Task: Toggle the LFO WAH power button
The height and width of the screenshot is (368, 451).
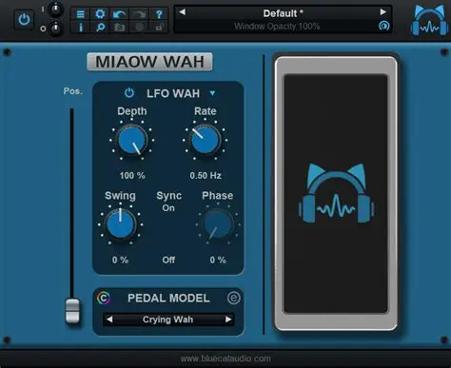Action: click(129, 93)
